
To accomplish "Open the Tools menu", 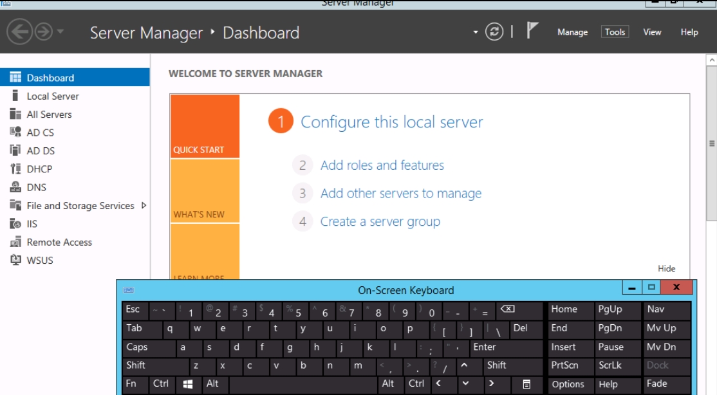I will (x=615, y=32).
